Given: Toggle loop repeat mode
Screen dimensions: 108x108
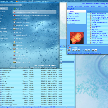Looking at the screenshot, I should [93, 50].
